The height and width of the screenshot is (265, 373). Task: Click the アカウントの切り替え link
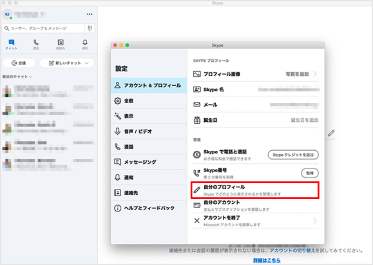pyautogui.click(x=292, y=250)
